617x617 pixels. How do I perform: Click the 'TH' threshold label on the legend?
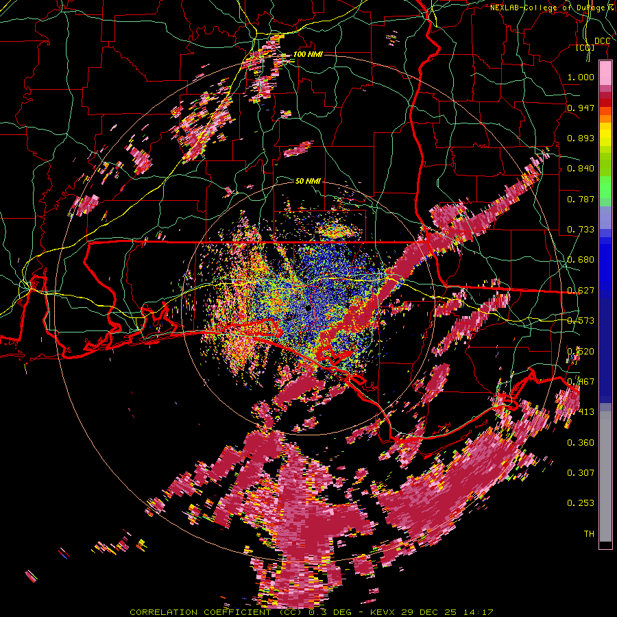(x=589, y=534)
